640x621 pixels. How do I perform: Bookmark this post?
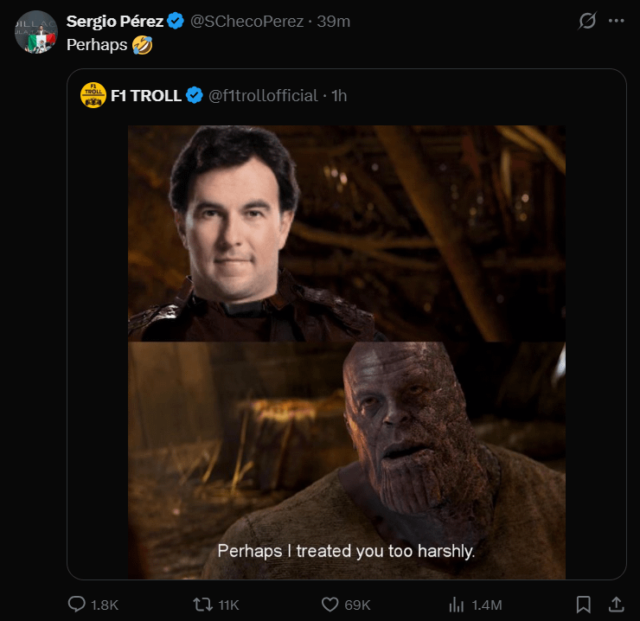tap(584, 604)
